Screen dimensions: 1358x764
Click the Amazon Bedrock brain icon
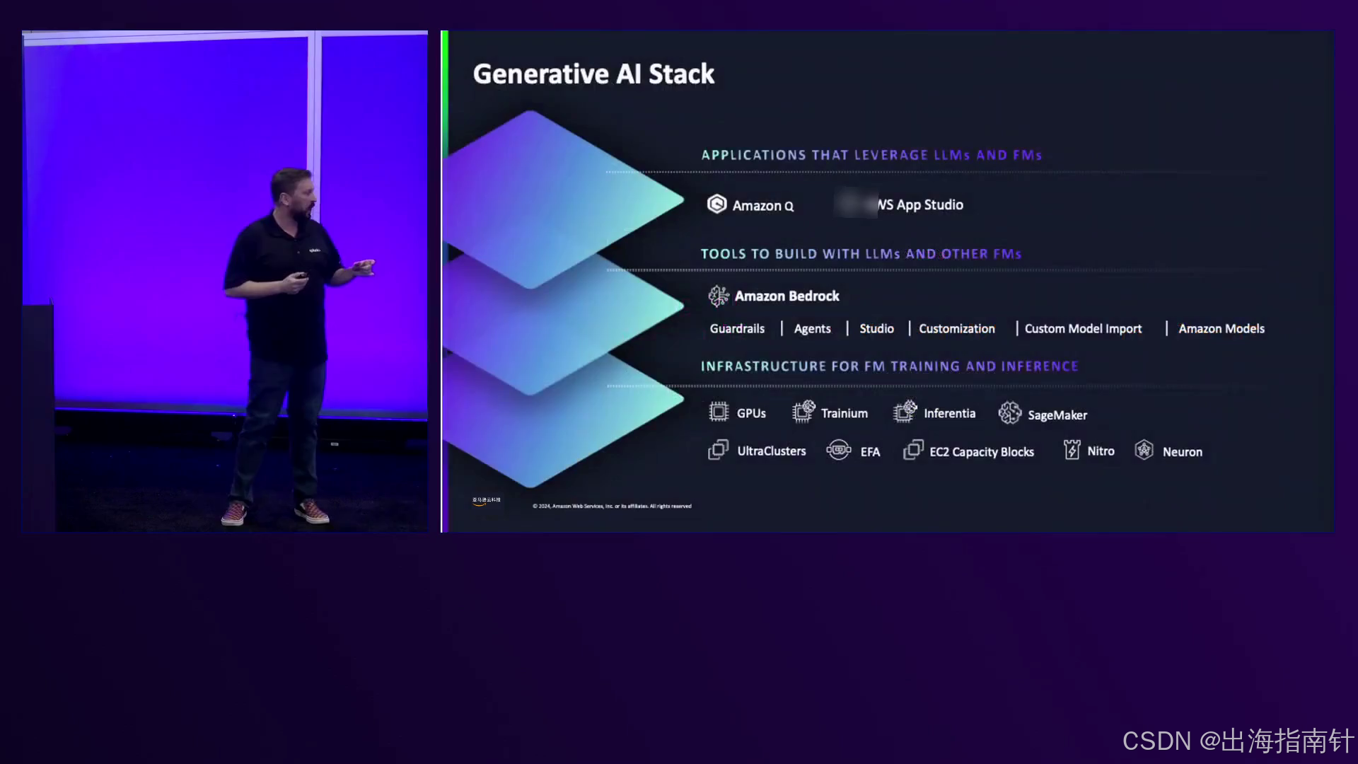(719, 296)
